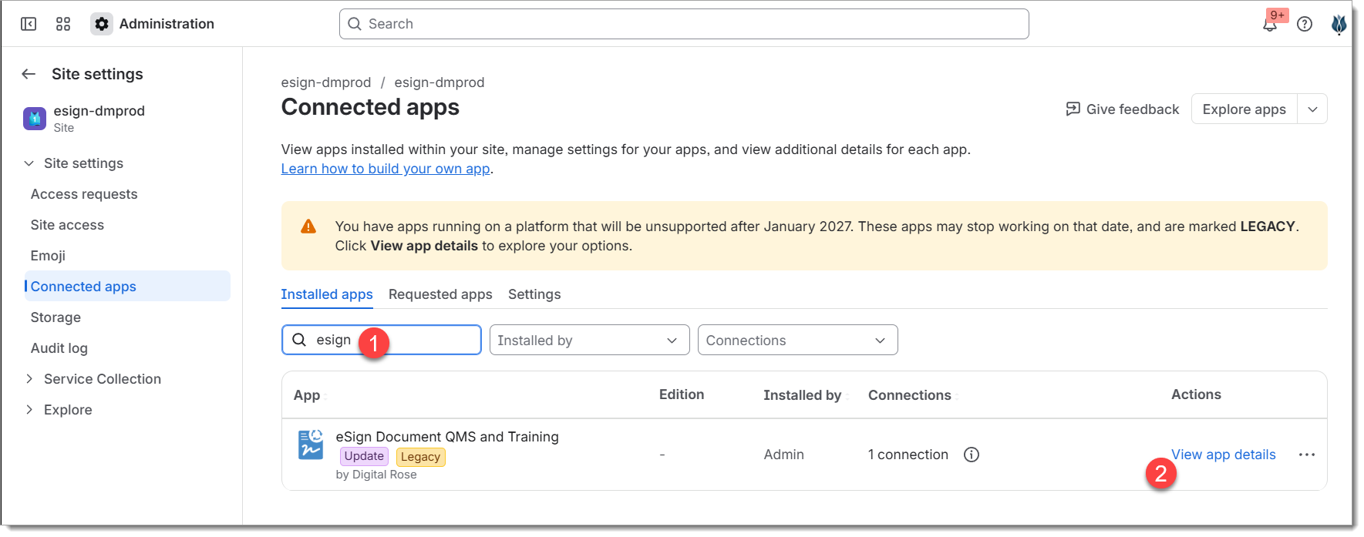Show connection info icon for 1 connection
Screen dimensions: 1364x537
[972, 455]
